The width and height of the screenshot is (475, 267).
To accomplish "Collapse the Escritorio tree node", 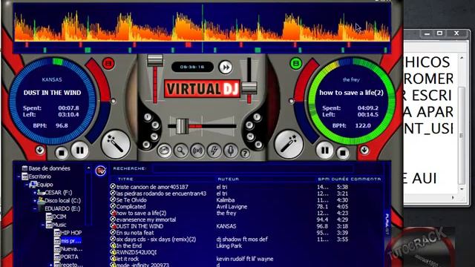I will [x=19, y=177].
